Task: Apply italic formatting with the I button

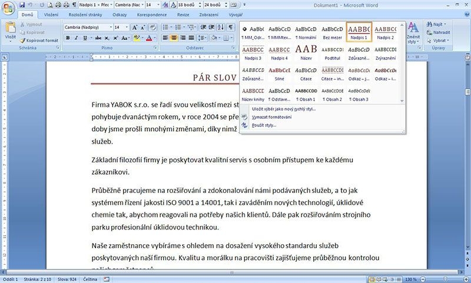Action: coord(77,38)
